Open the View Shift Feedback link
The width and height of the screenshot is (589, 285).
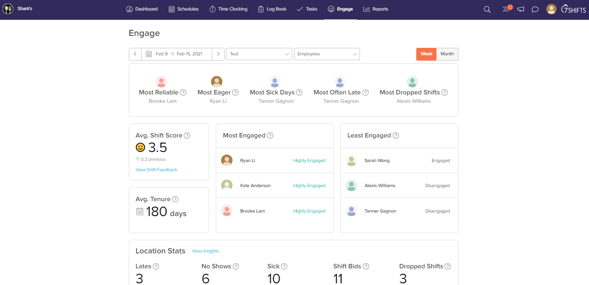point(156,170)
